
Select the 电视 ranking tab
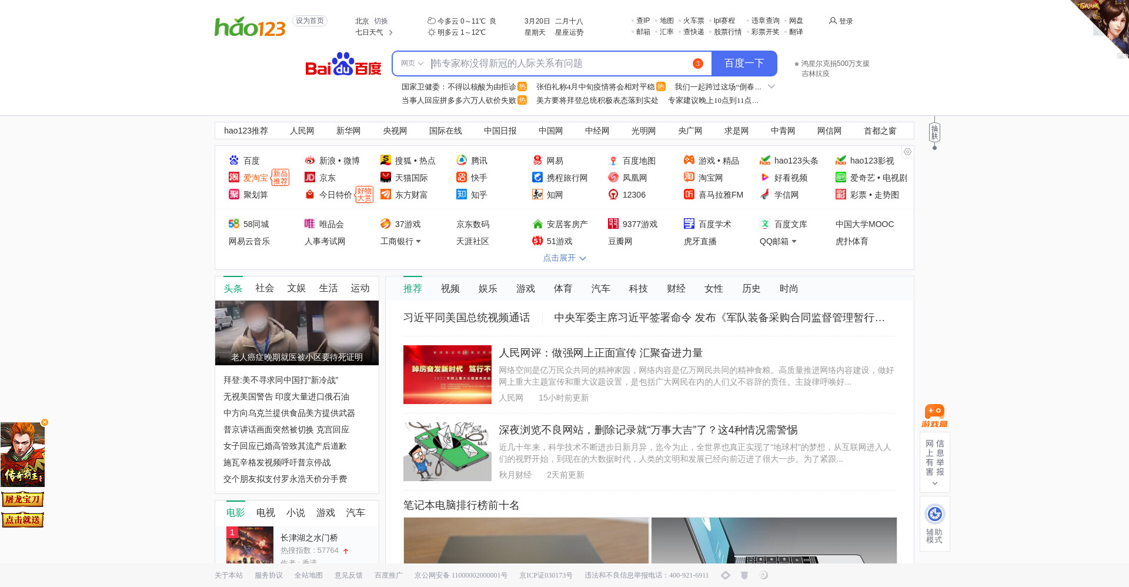266,513
